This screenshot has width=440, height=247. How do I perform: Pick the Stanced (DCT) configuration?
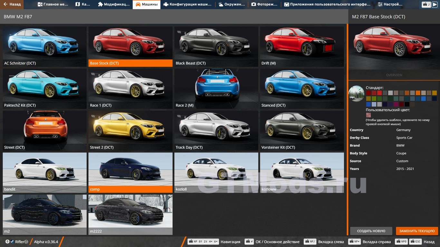click(302, 89)
